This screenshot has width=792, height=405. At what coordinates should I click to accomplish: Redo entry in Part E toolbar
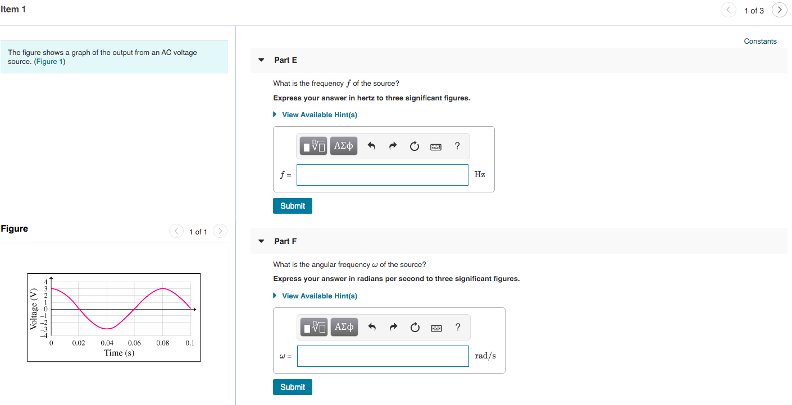pos(393,146)
